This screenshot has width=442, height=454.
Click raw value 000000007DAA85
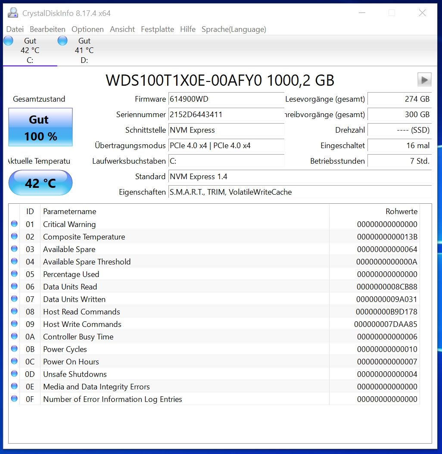coord(386,324)
